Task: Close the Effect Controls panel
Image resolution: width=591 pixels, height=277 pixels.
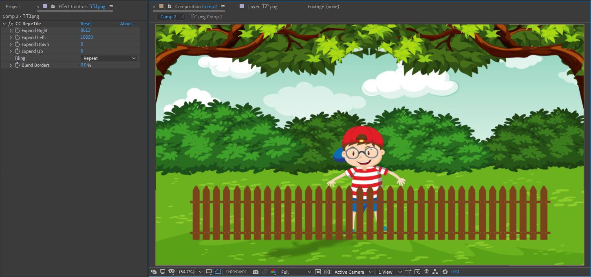Action: point(38,7)
